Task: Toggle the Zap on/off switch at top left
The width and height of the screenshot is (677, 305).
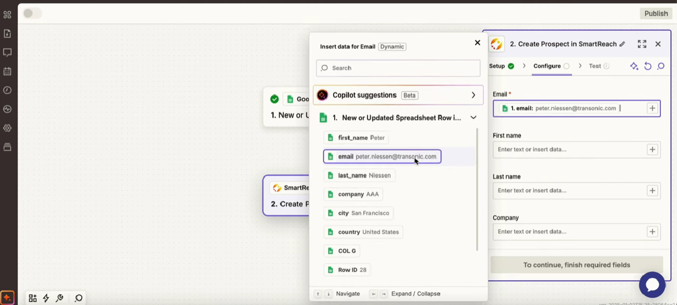Action: (32, 13)
